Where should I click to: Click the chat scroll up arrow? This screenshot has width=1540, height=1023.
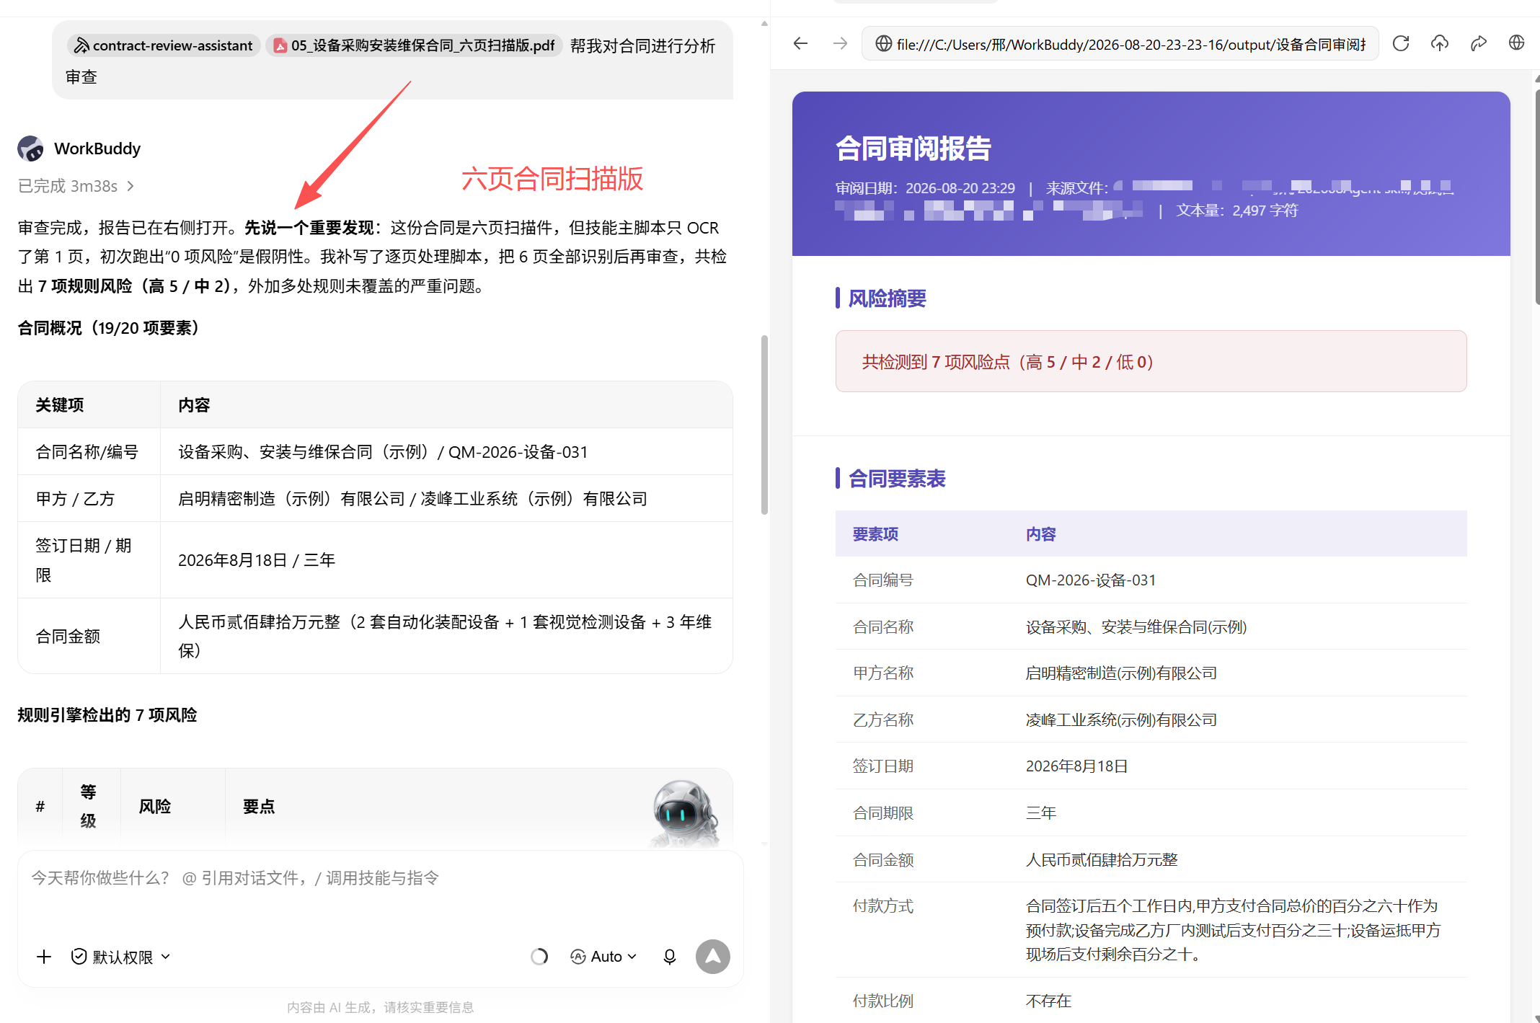click(764, 24)
